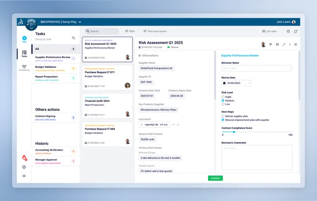Expand the Iterop Play app chevron
This screenshot has width=317, height=201.
(x=80, y=22)
